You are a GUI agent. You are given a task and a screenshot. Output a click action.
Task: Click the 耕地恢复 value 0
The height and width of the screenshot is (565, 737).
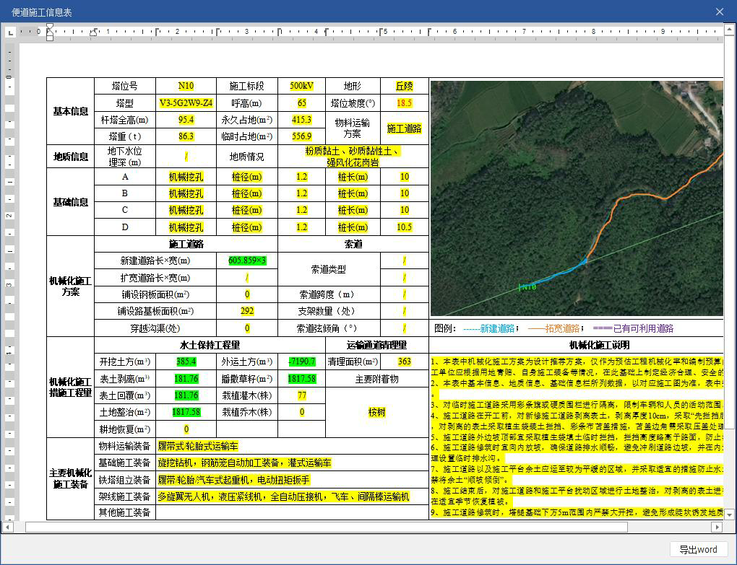click(x=186, y=429)
